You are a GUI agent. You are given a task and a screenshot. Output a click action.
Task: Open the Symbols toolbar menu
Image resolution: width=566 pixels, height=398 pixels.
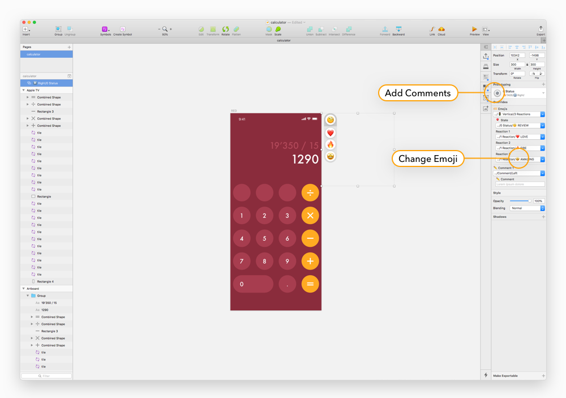click(105, 29)
